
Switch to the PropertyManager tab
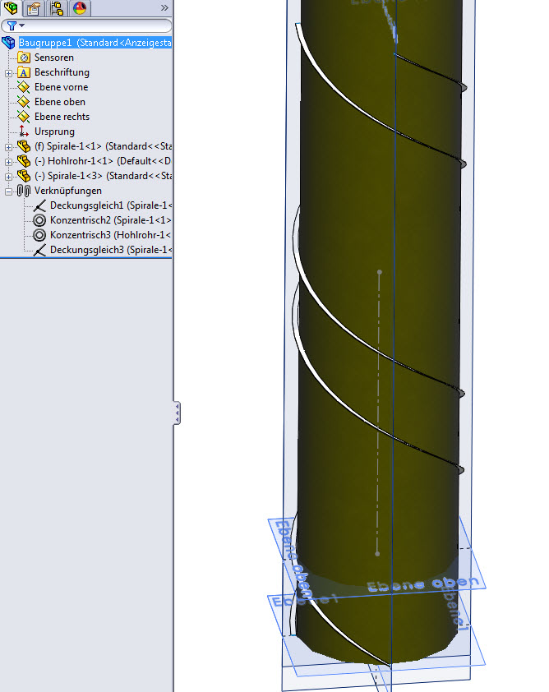point(34,8)
